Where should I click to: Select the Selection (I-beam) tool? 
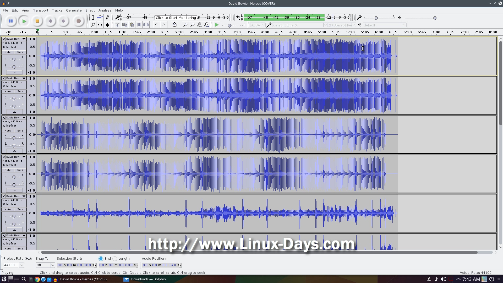[93, 18]
